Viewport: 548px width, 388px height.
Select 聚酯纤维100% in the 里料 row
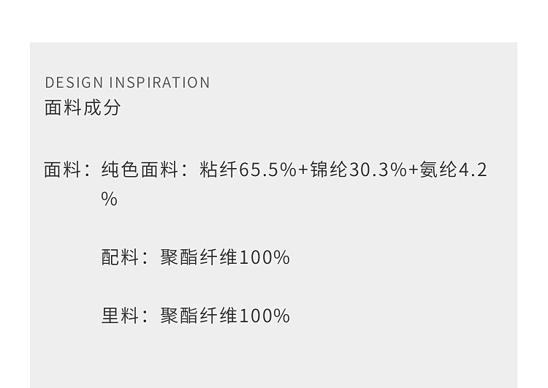pyautogui.click(x=225, y=316)
